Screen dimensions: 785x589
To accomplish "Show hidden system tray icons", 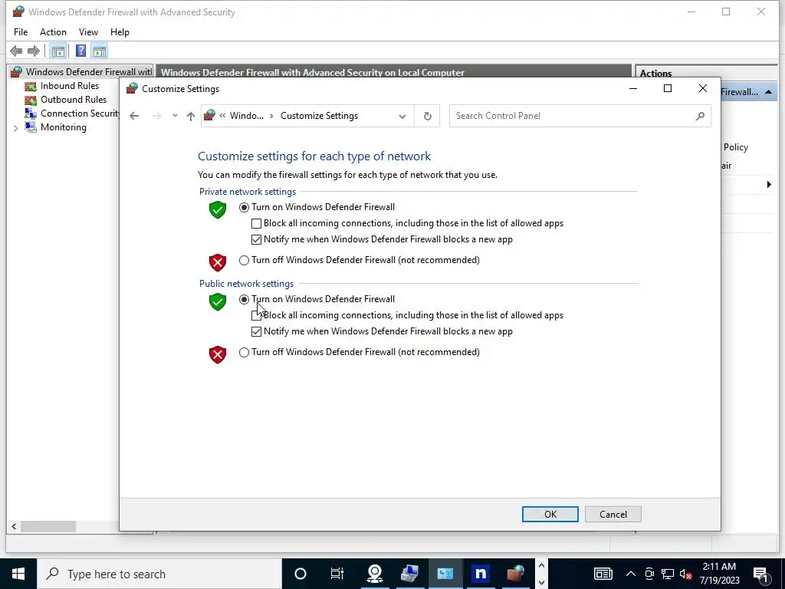I will click(631, 574).
